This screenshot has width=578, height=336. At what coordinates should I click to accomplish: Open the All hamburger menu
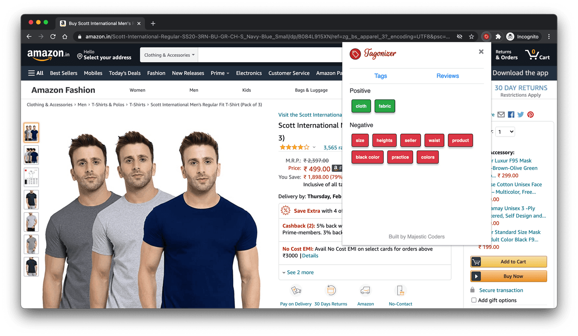[x=36, y=73]
